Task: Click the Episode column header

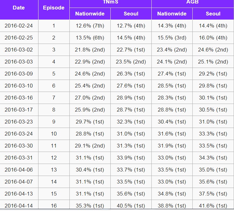Action: tap(54, 8)
